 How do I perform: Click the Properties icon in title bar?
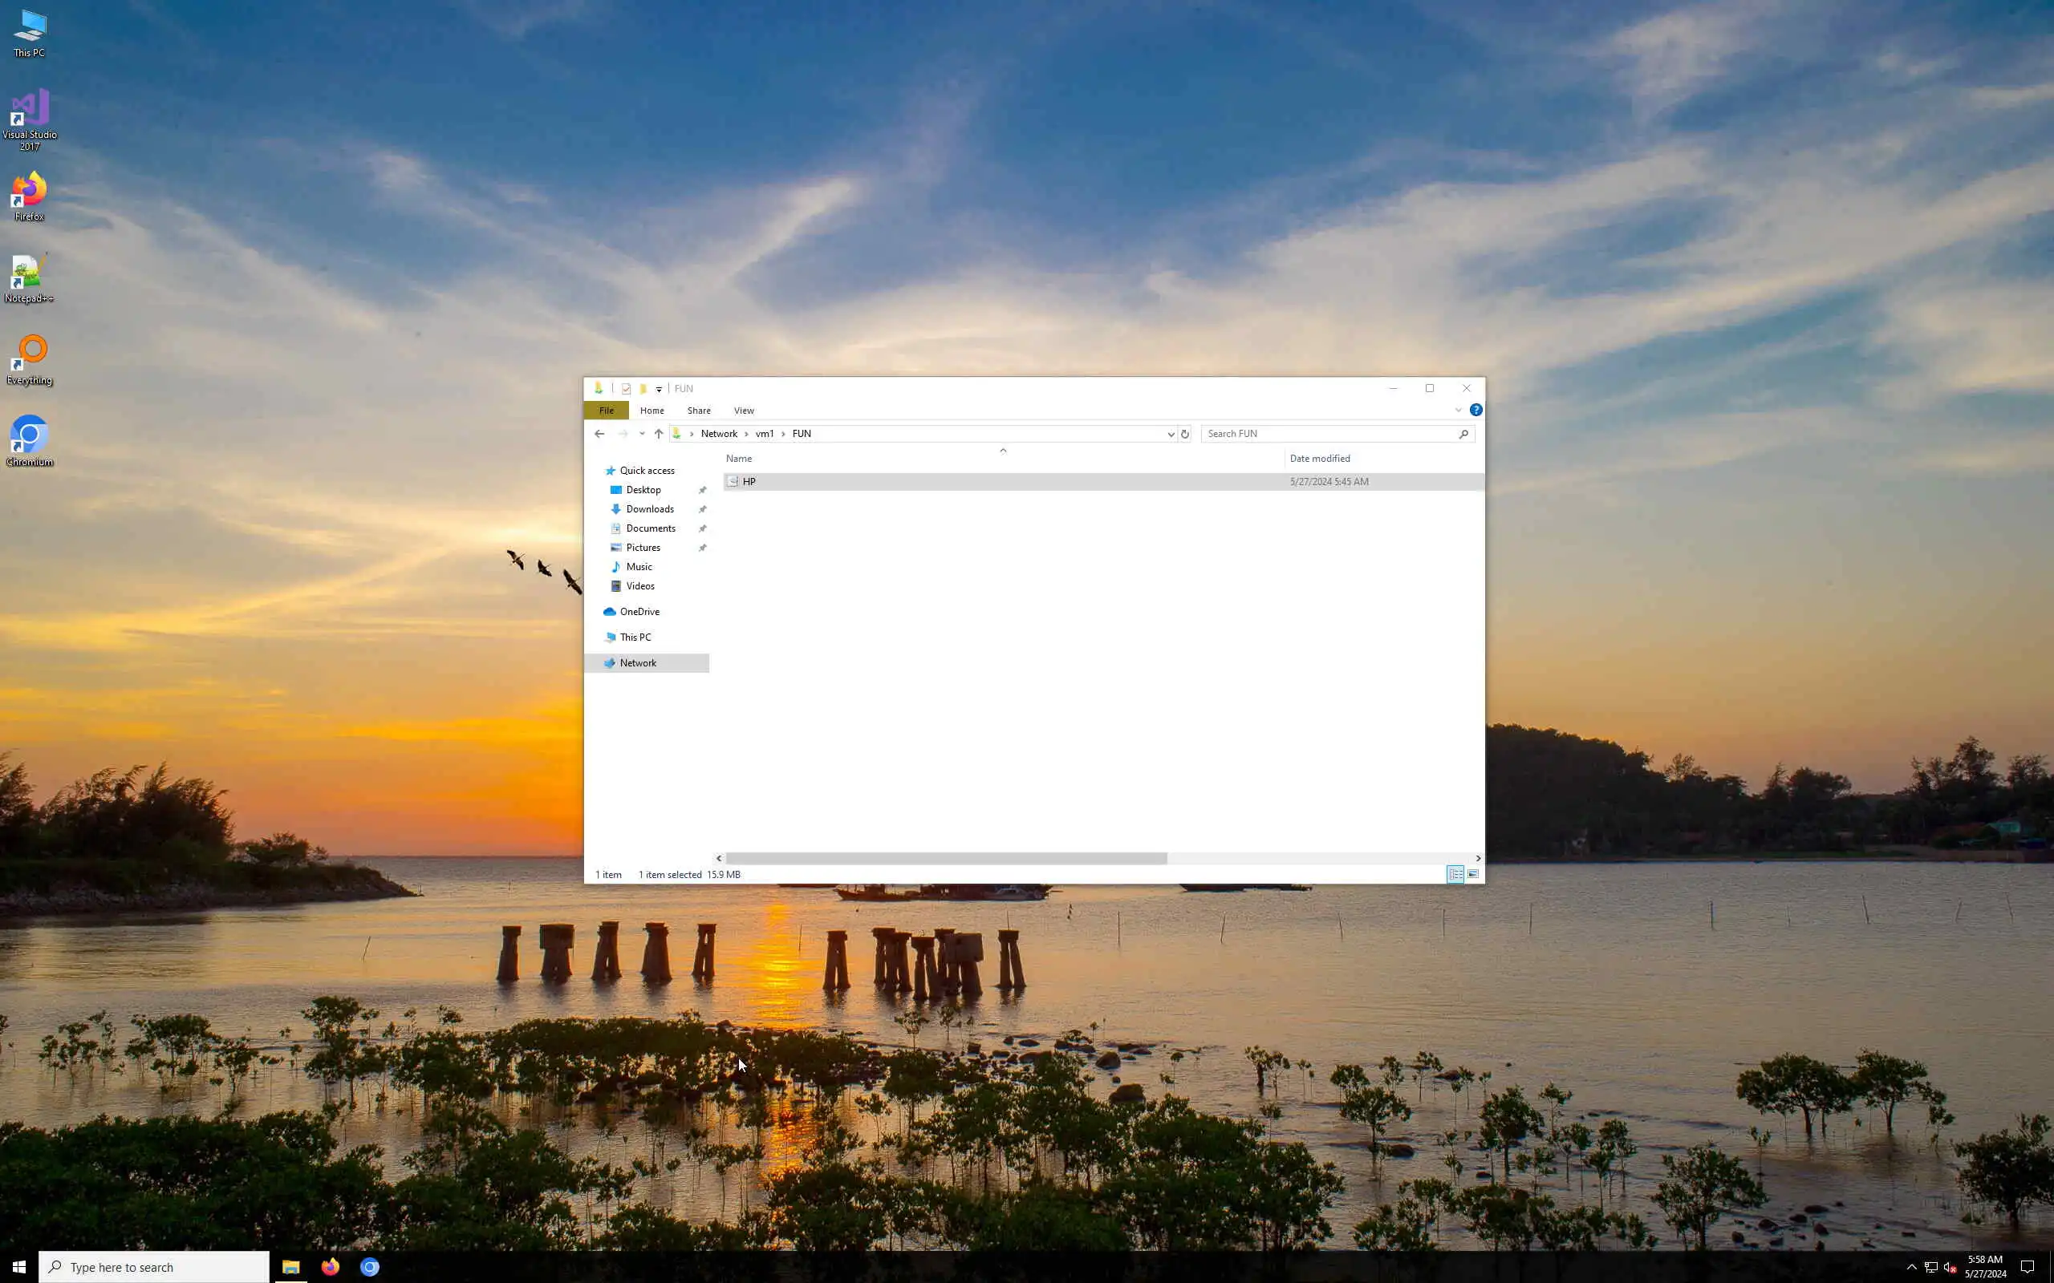(627, 389)
